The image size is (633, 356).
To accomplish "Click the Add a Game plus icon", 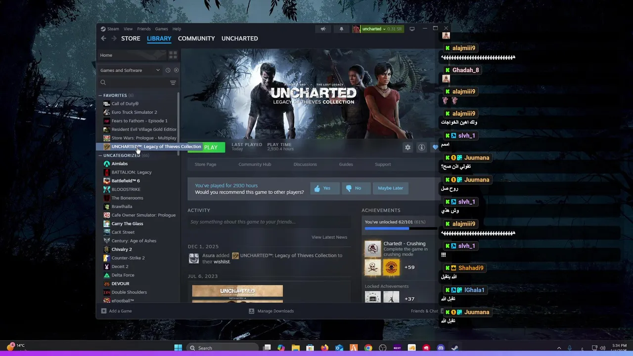I will 104,311.
